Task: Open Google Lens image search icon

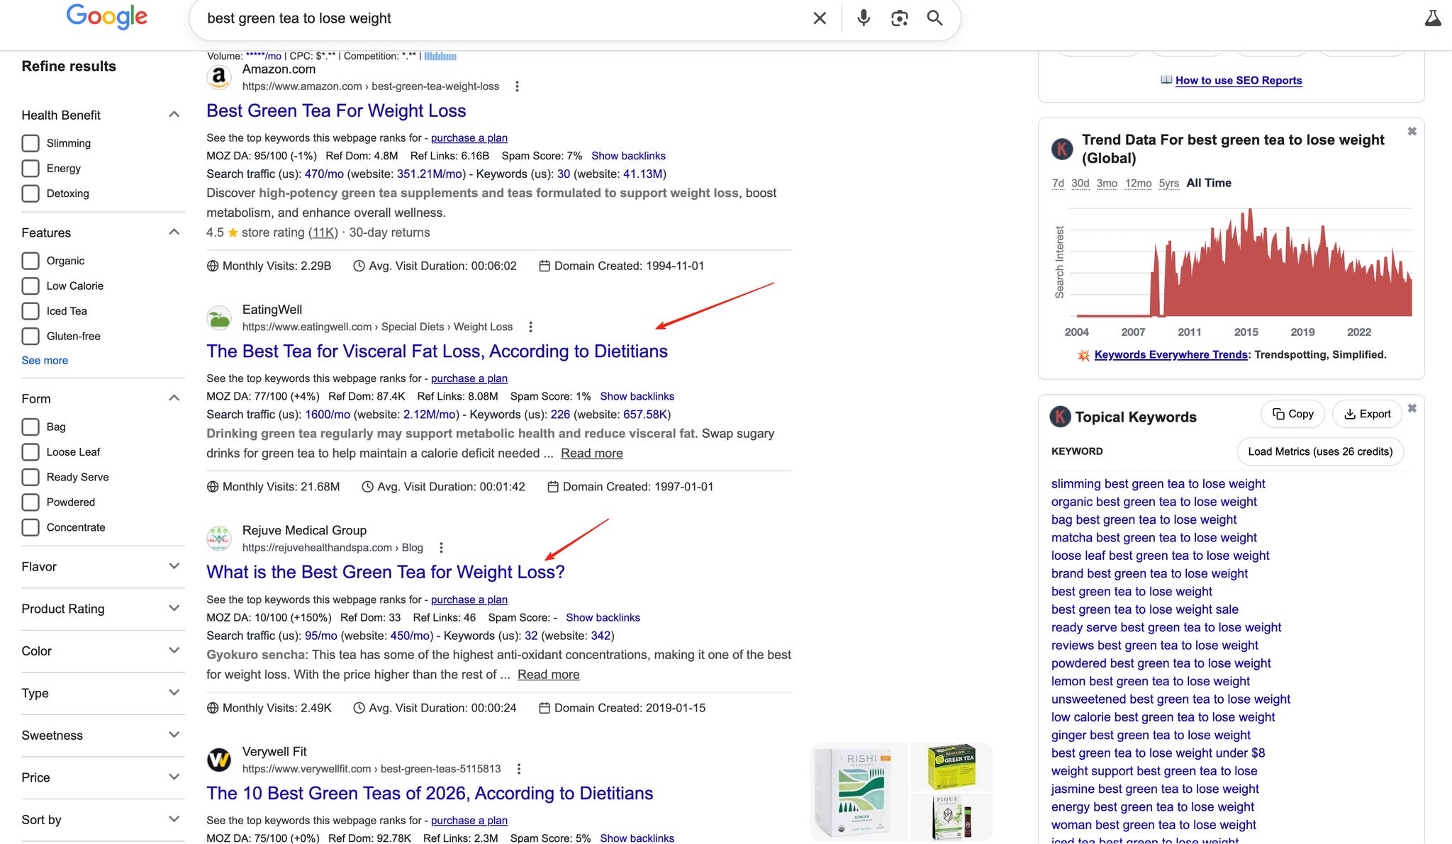Action: pos(899,18)
